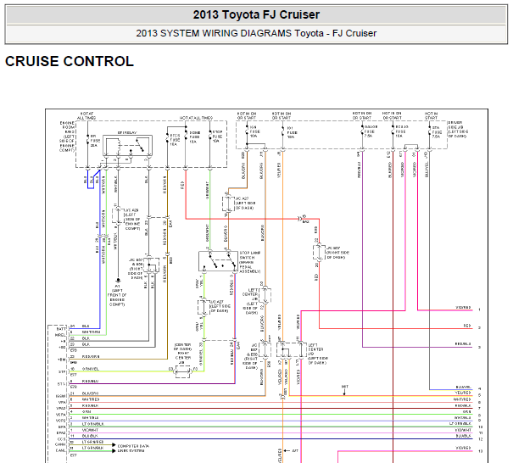This screenshot has height=463, width=513.
Task: Click the A/T arrow label
Action: (x=295, y=450)
